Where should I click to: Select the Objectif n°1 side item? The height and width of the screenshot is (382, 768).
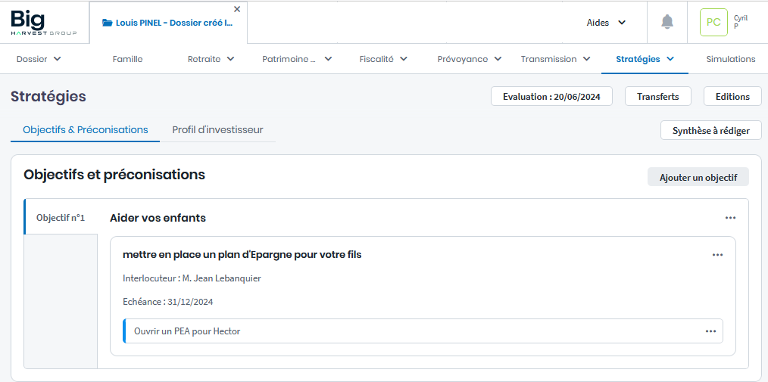coord(61,218)
